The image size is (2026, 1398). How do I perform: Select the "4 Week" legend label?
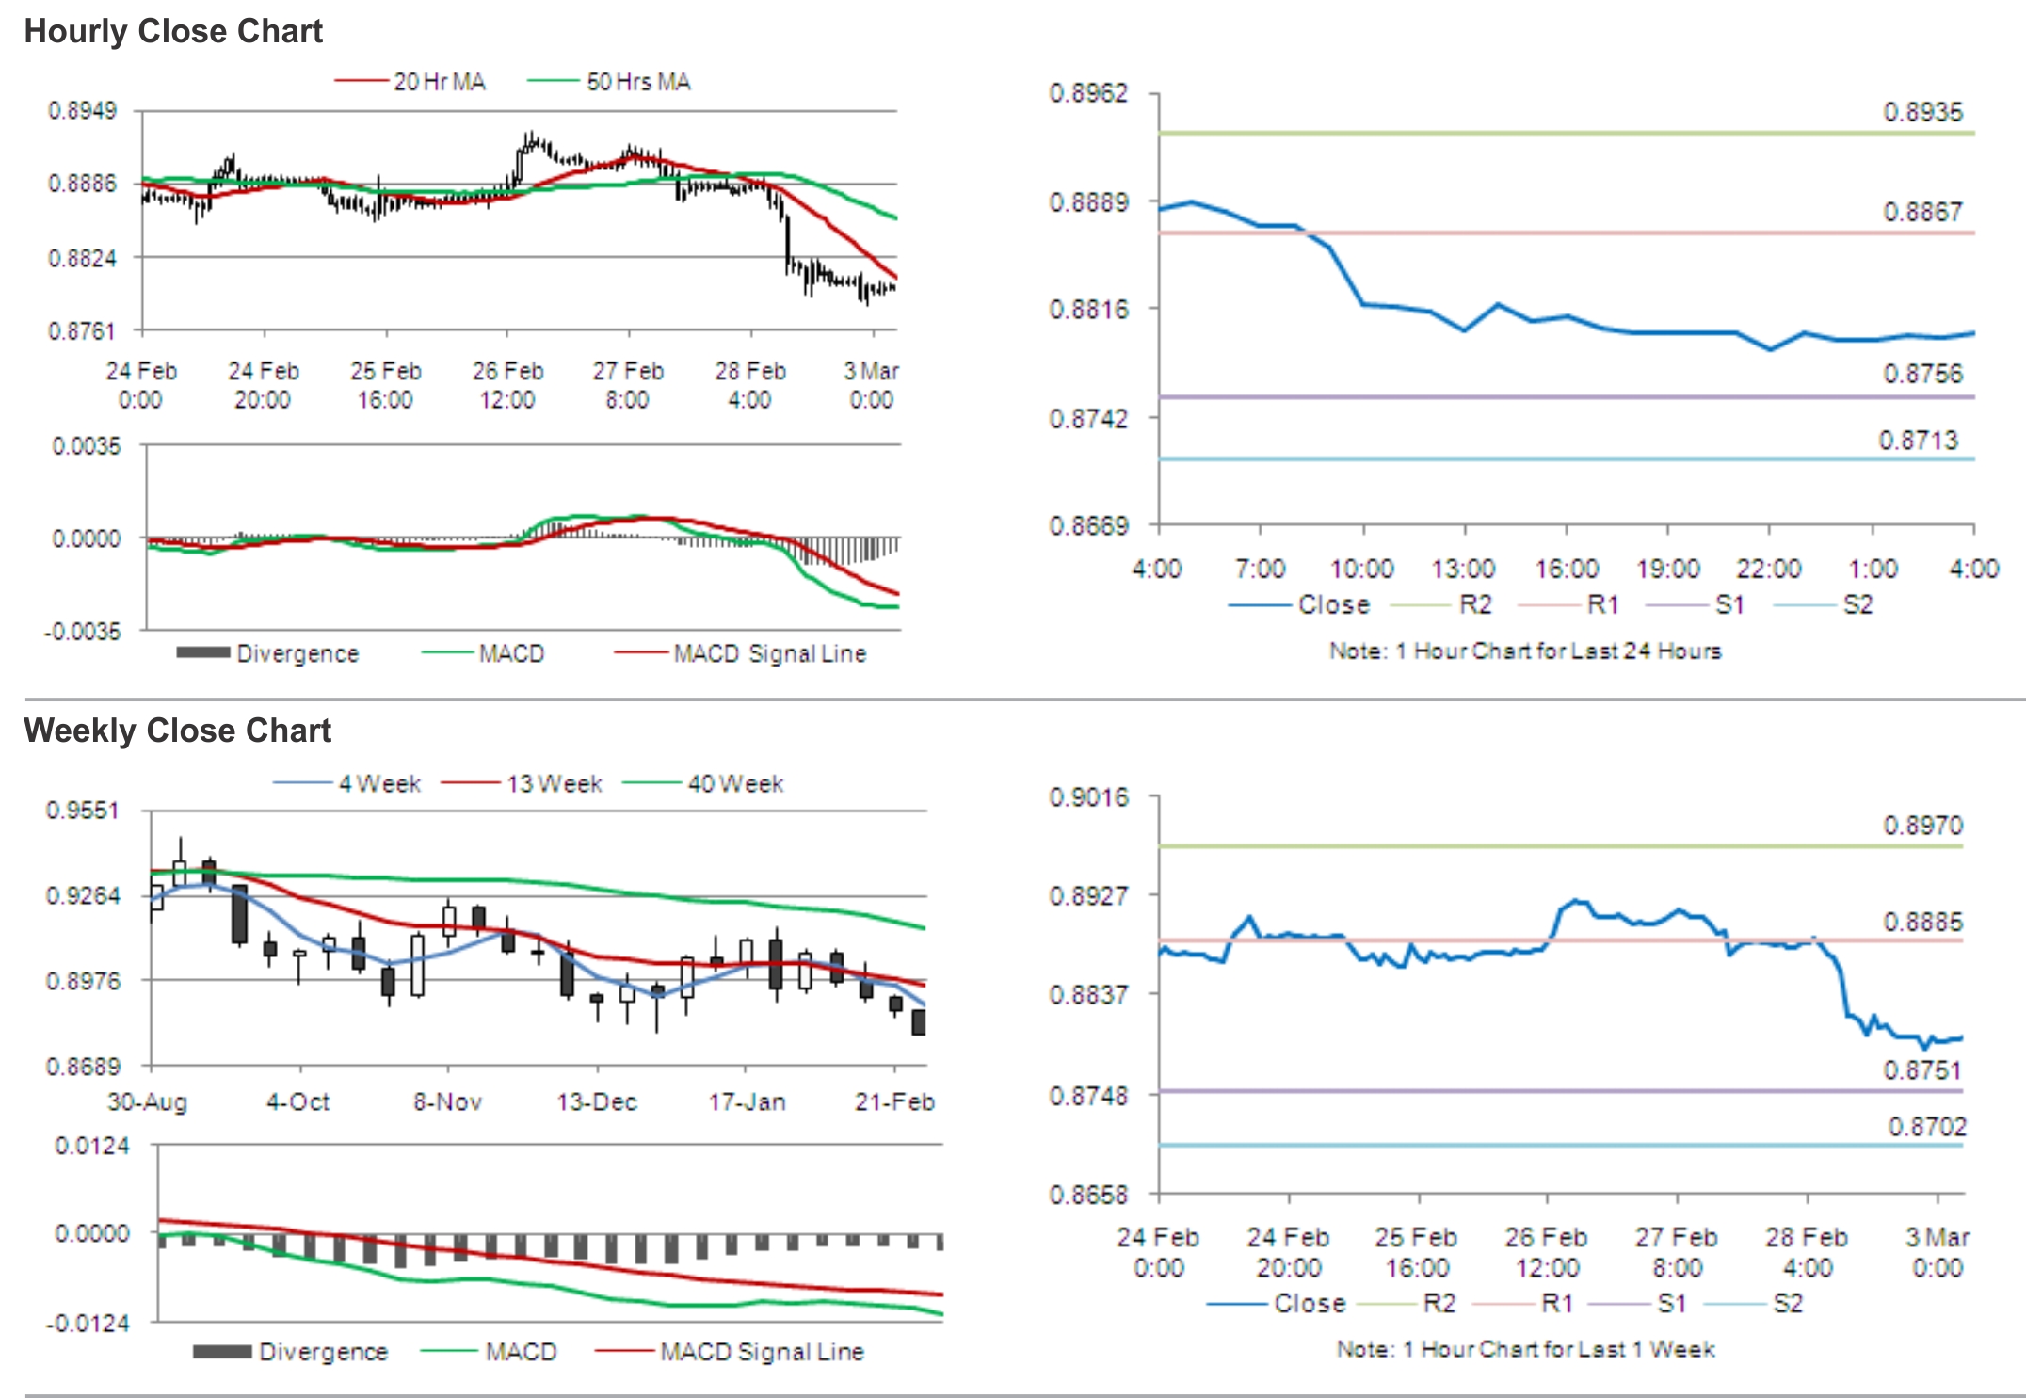coord(380,783)
